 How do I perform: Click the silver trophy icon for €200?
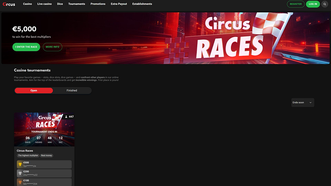pos(20,173)
